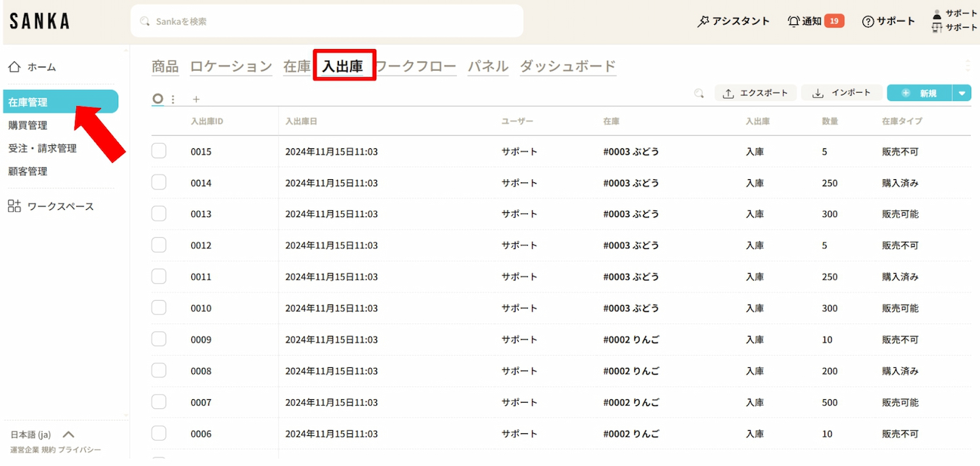Create a record with the 新規 button

tap(920, 93)
